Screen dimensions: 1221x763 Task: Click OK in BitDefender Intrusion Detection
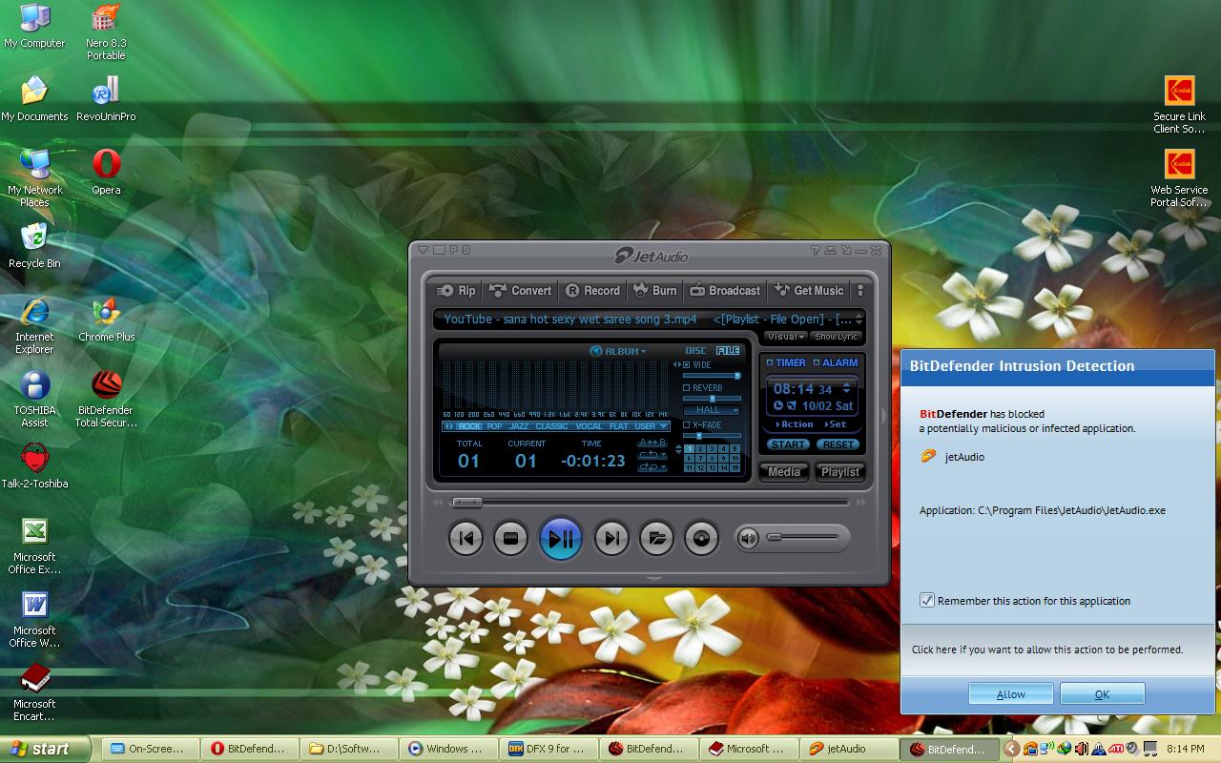coord(1102,694)
